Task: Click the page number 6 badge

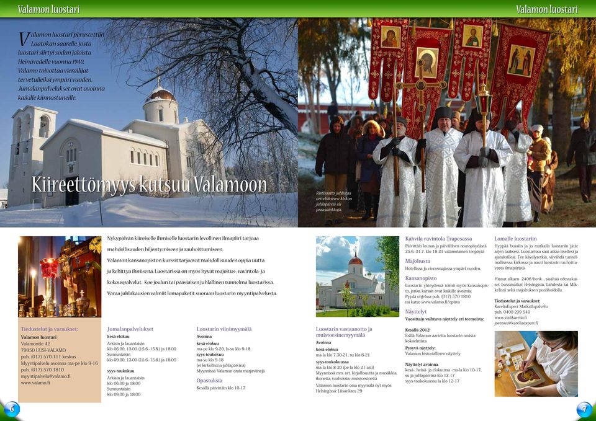Action: pyautogui.click(x=11, y=409)
